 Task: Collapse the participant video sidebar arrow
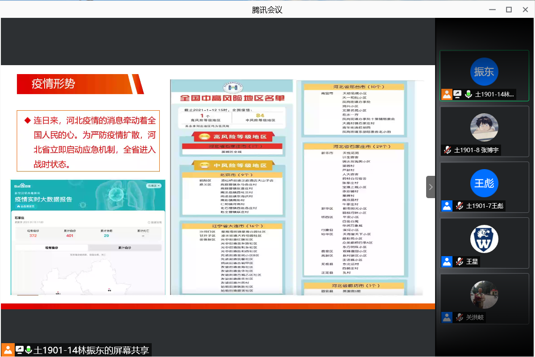pyautogui.click(x=431, y=187)
